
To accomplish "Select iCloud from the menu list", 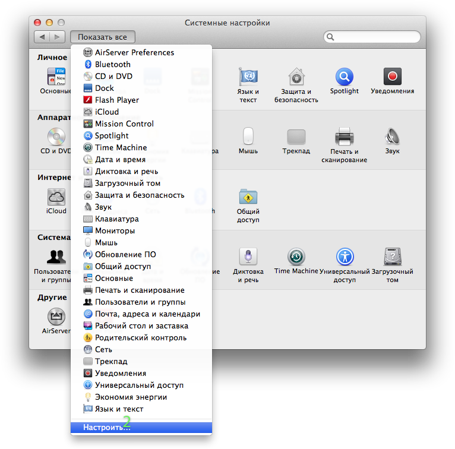I will 141,112.
